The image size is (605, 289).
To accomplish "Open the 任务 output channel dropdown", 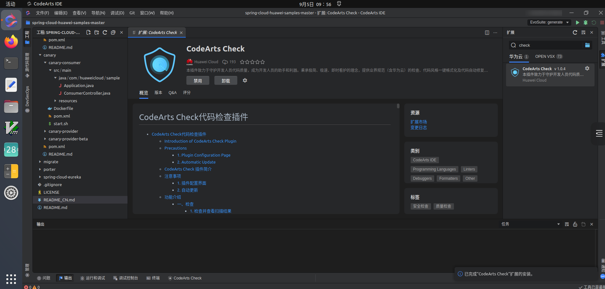I will coord(531,224).
